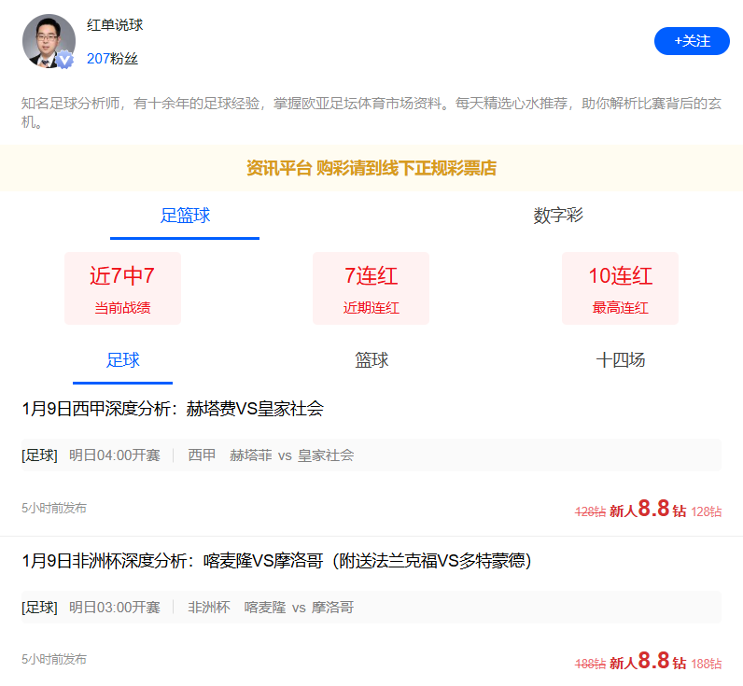Select the 篮球 sub-tab

click(x=371, y=360)
